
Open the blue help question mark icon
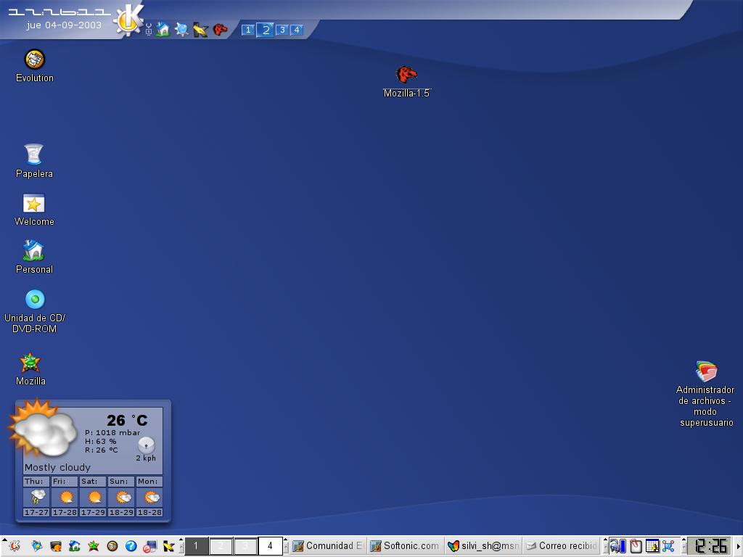(131, 546)
